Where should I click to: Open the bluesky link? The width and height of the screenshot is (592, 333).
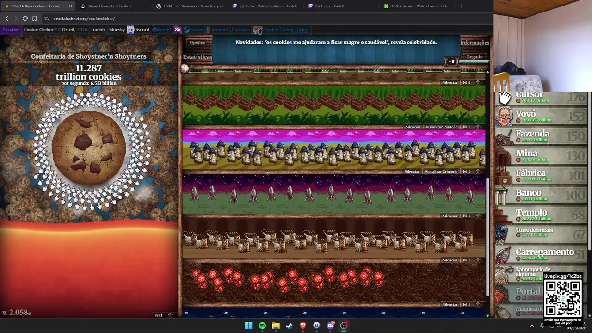coord(117,30)
